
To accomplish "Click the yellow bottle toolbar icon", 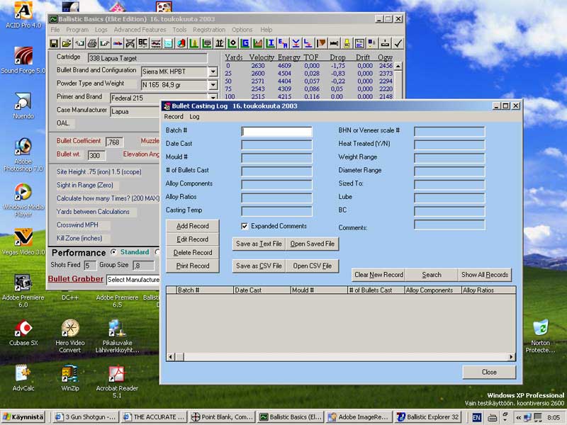I will pyautogui.click(x=347, y=44).
